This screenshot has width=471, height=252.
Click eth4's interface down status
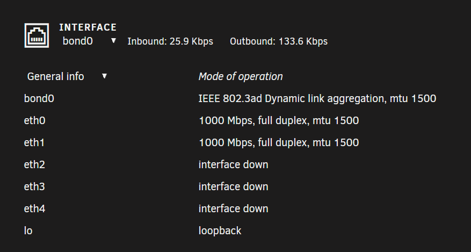(234, 208)
